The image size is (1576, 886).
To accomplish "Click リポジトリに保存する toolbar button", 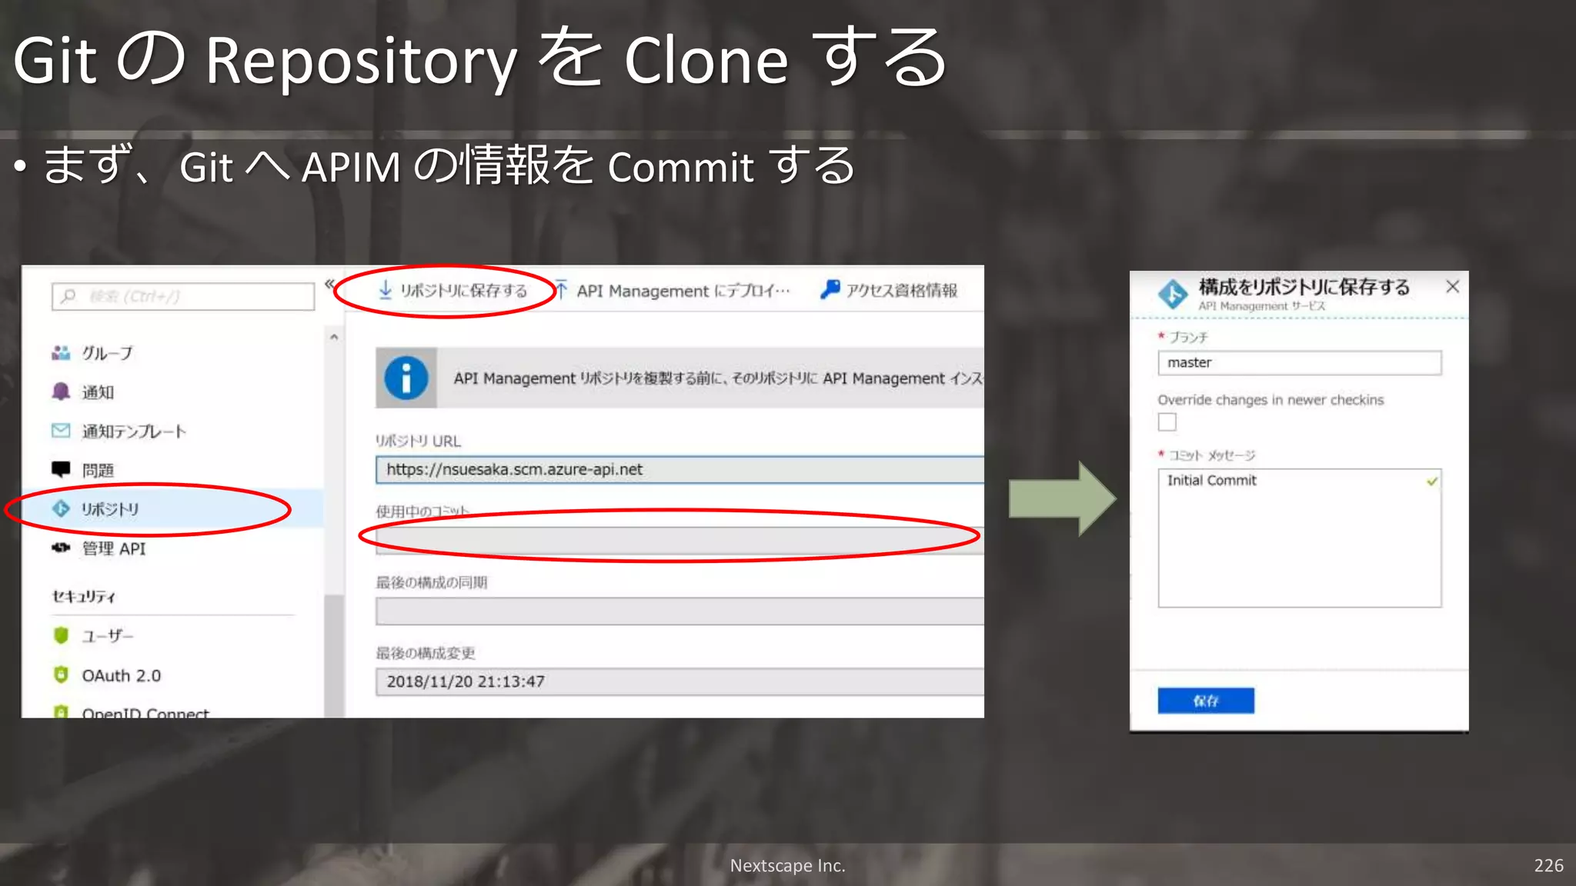I will pos(452,291).
